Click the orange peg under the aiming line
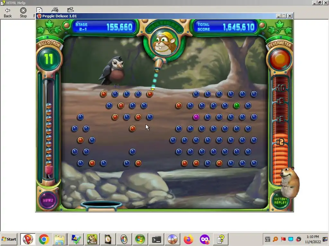329x246 pixels. point(150,94)
